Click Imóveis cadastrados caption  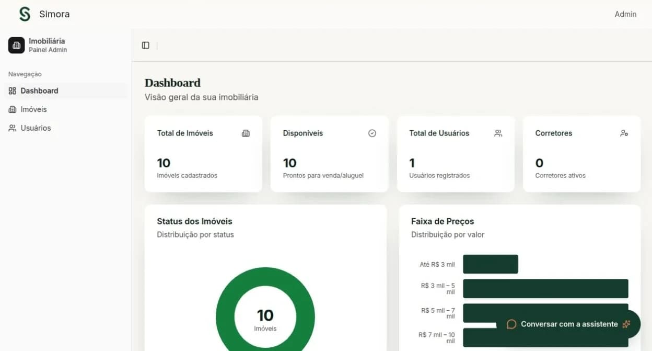pos(187,176)
